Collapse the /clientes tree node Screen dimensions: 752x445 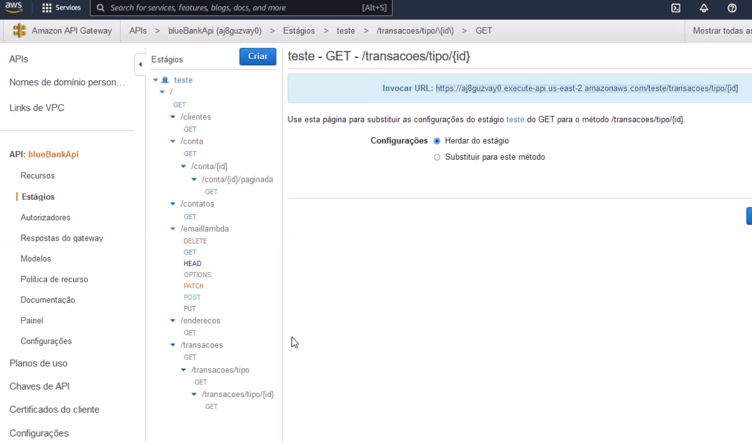(173, 117)
